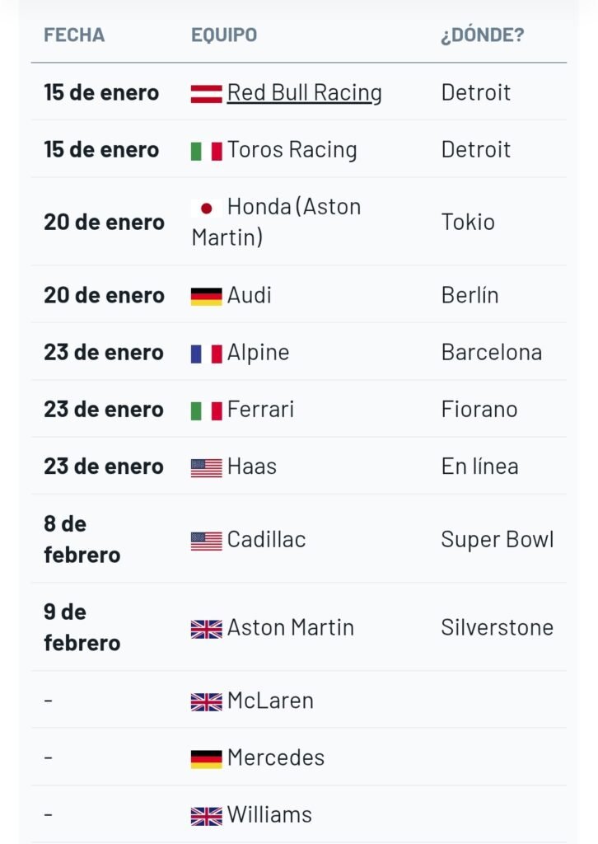Screen dimensions: 598x844
Task: Click the ¿DÓNDE? column header
Action: (x=483, y=35)
